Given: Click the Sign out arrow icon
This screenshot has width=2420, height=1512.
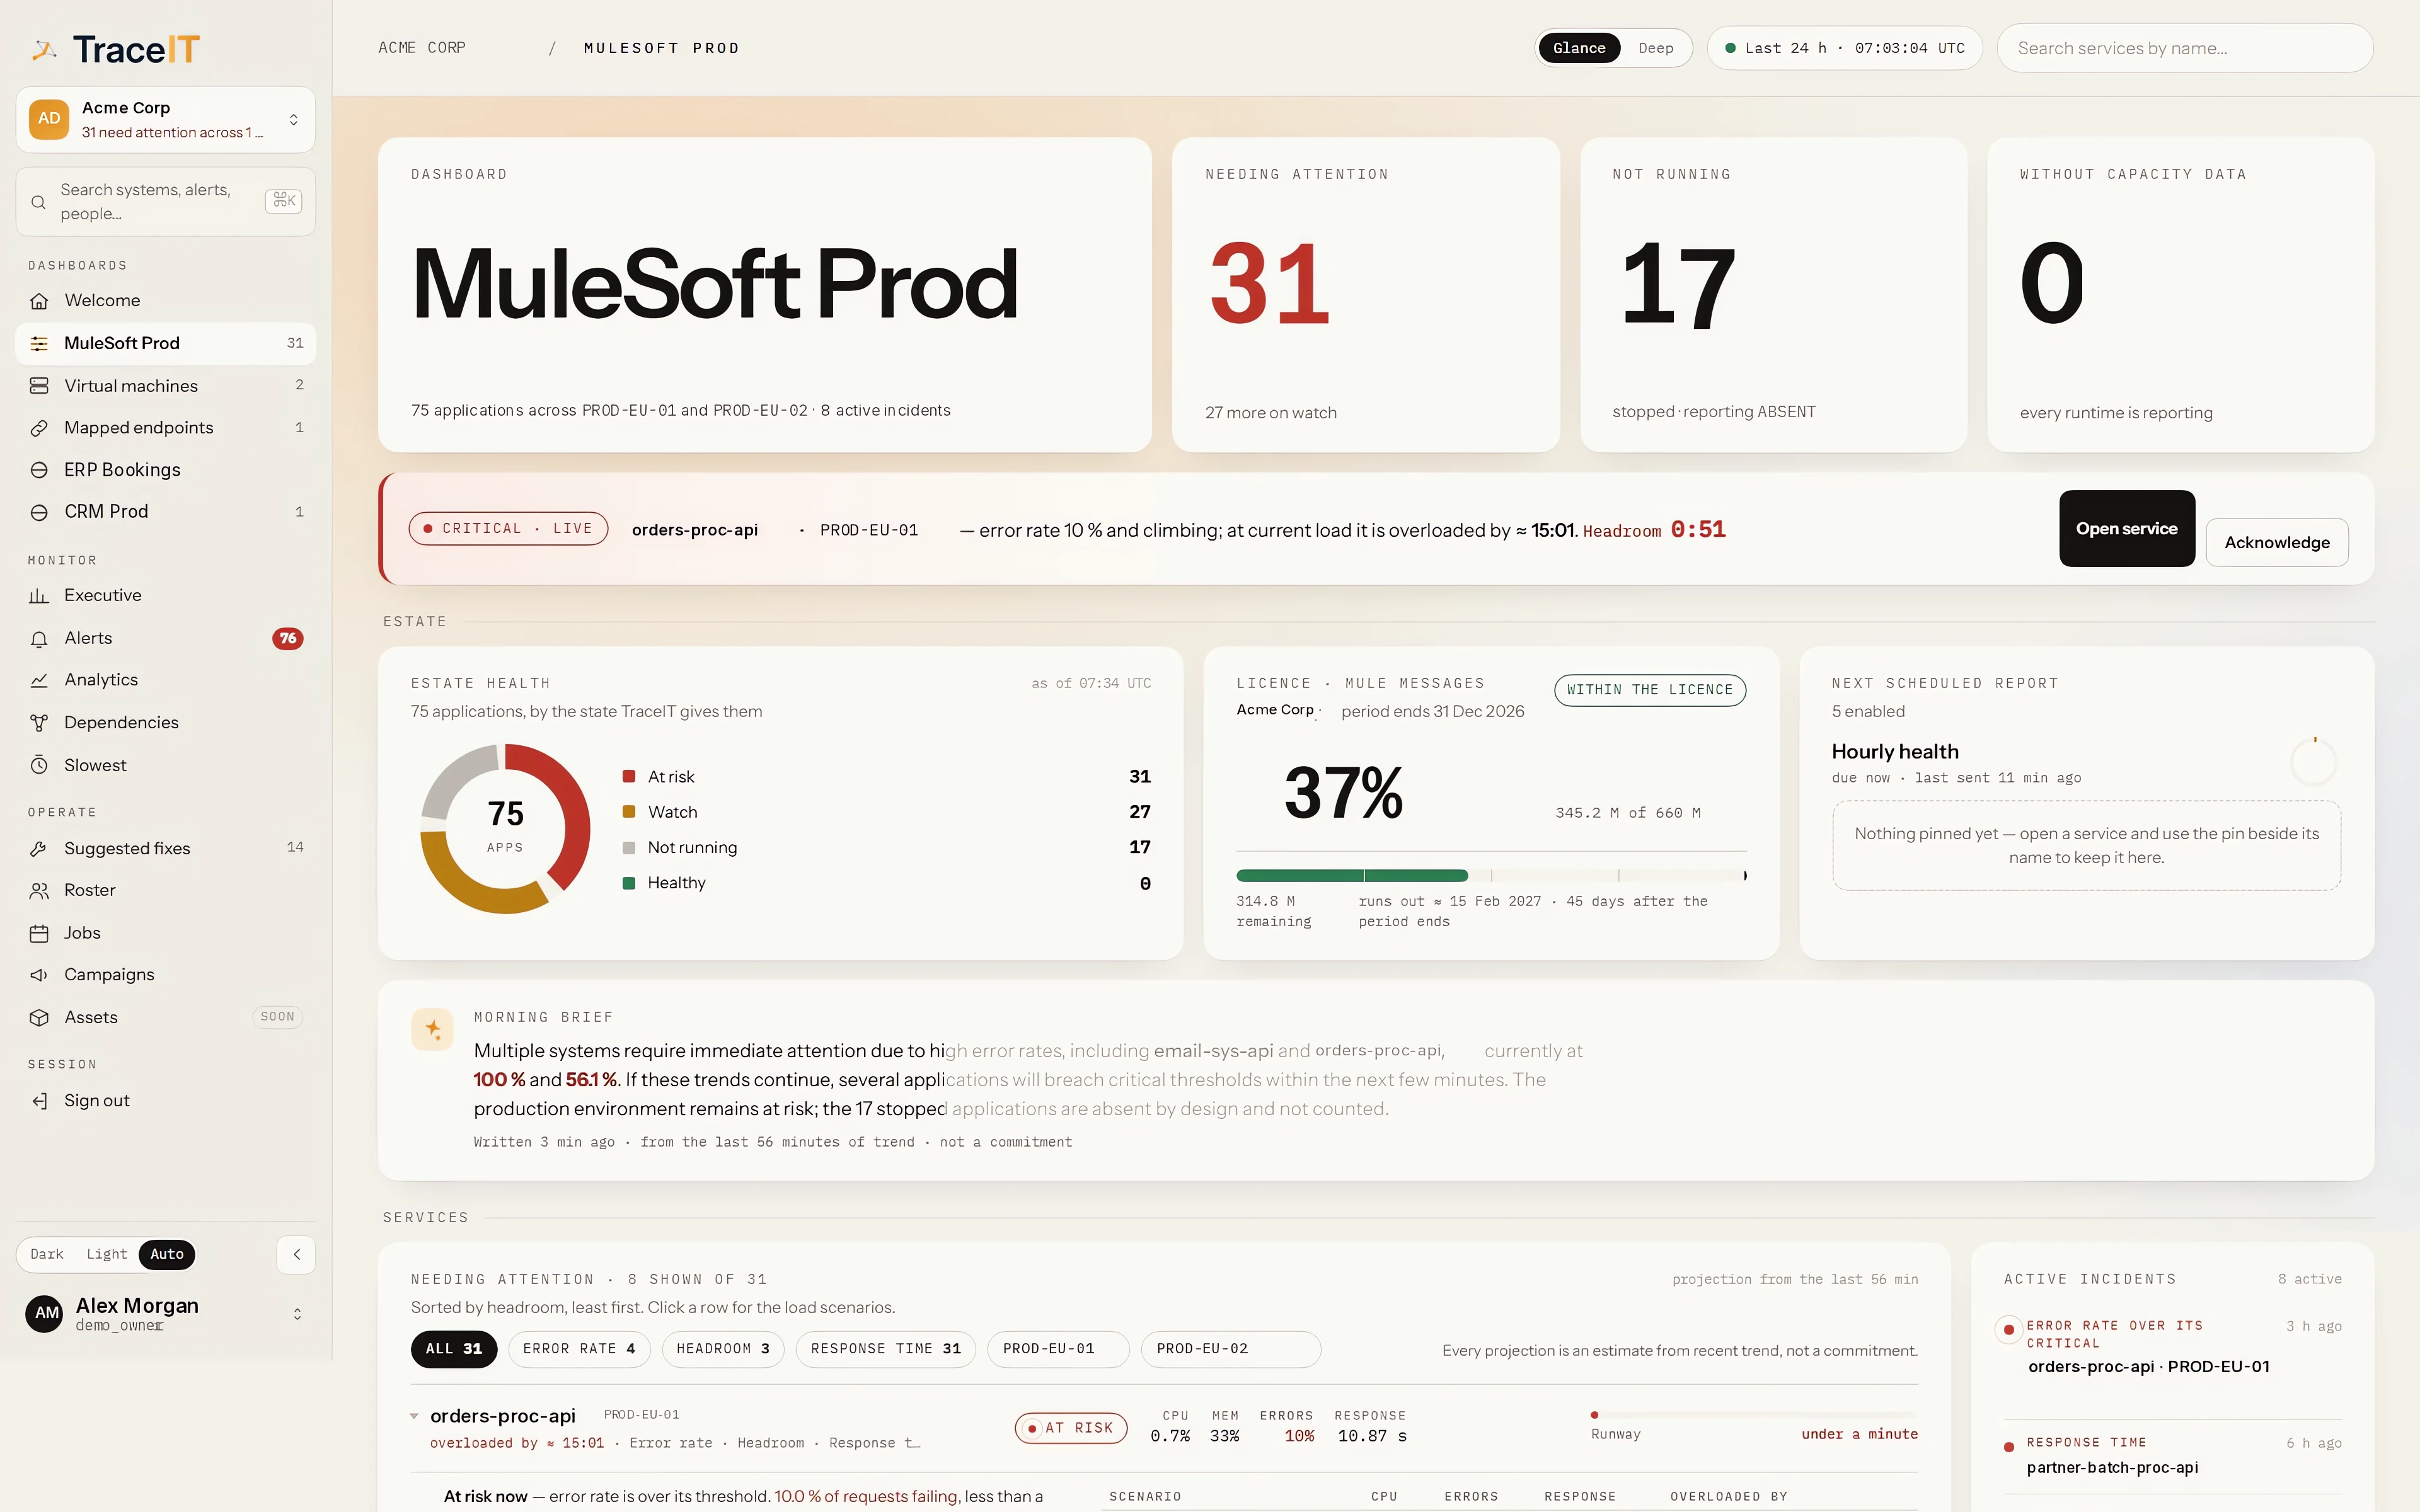Looking at the screenshot, I should [39, 1101].
